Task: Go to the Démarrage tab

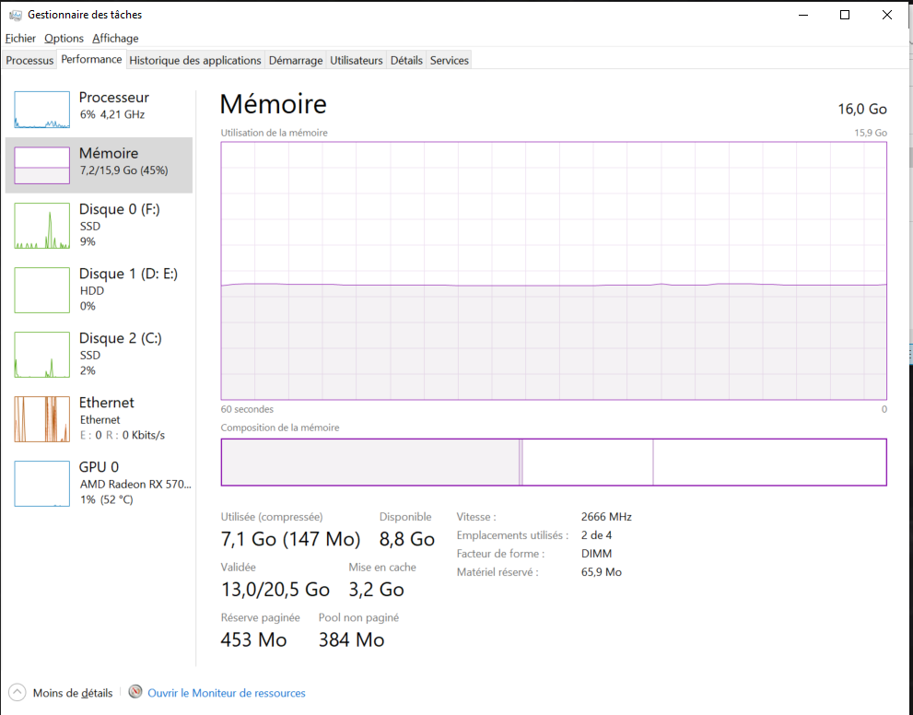Action: 296,61
